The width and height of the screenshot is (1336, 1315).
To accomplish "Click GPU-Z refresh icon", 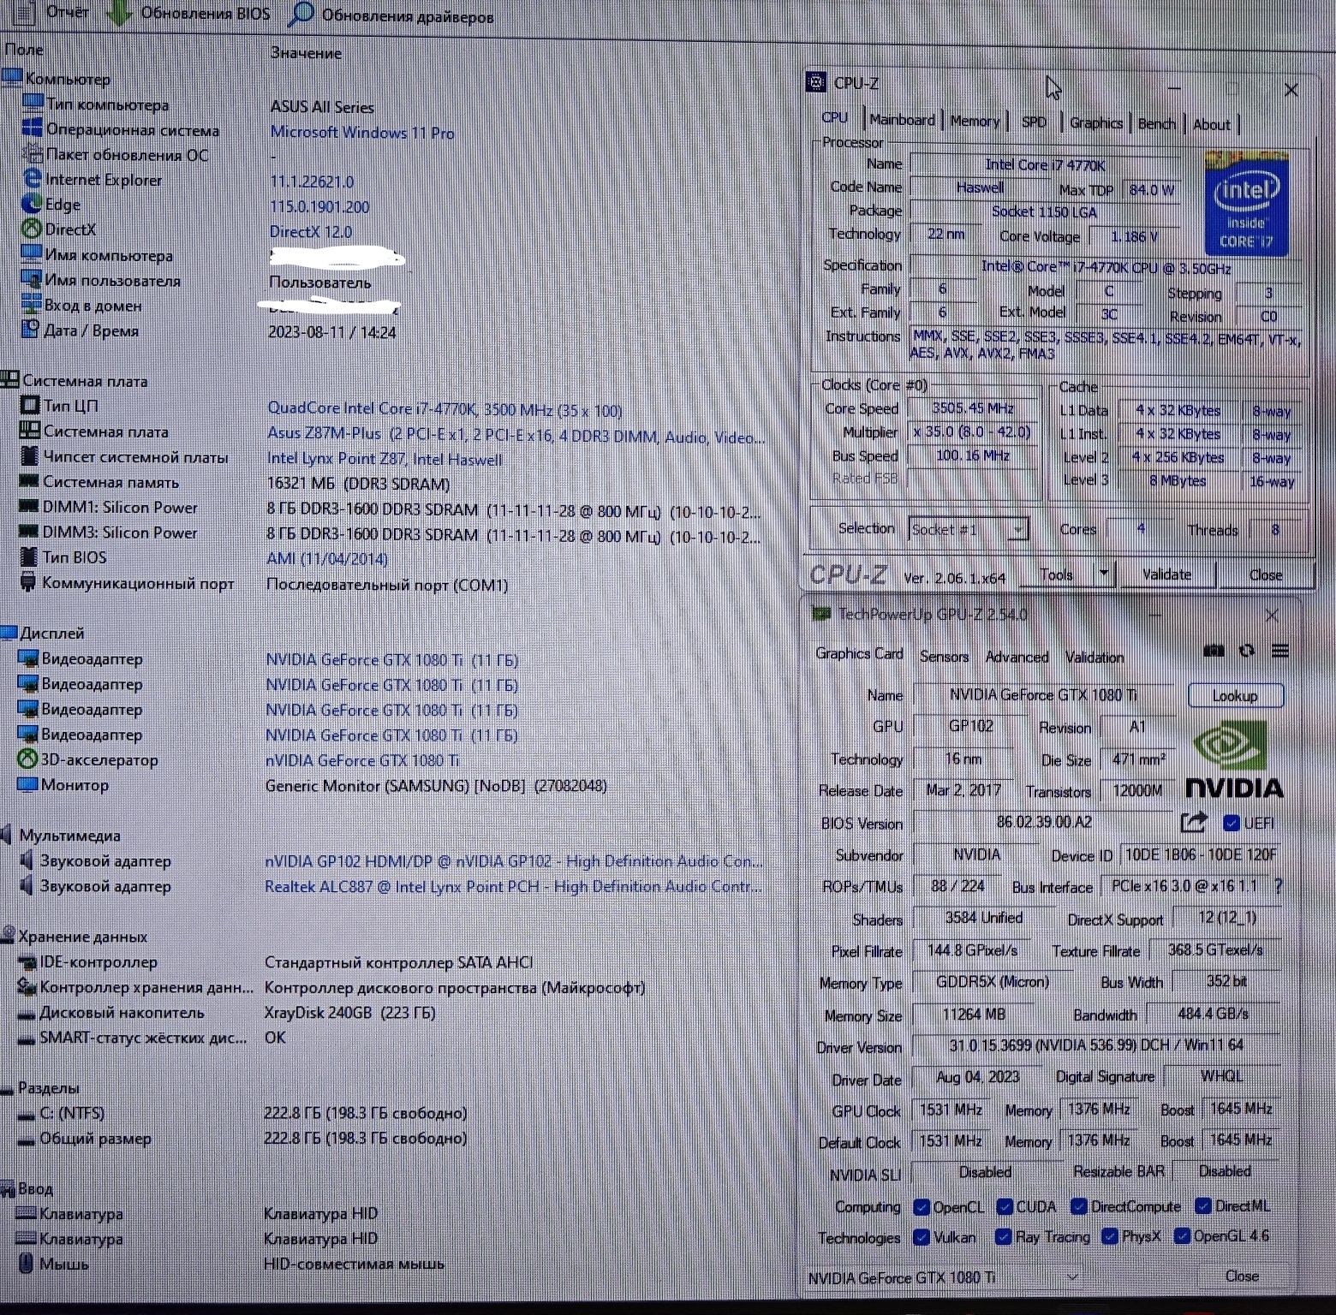I will tap(1247, 651).
